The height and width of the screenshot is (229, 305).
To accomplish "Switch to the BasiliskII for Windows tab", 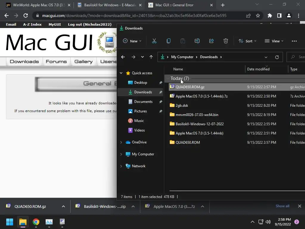I will [109, 5].
